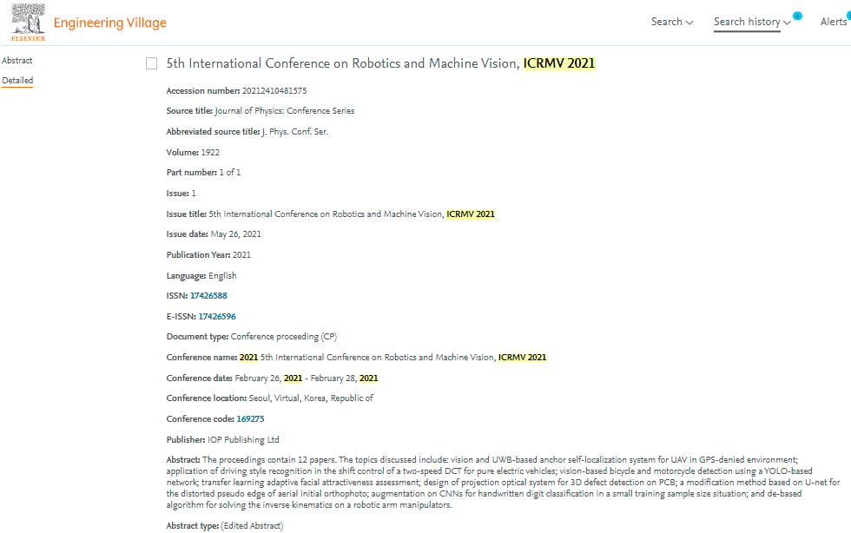Click the chevron next to Search
The height and width of the screenshot is (533, 851).
(689, 23)
